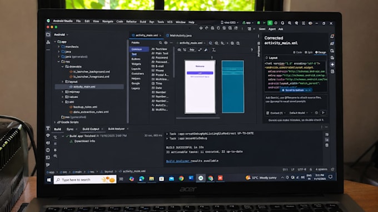Select the white design preview thumbnail
This screenshot has height=212, width=378.
pos(200,87)
